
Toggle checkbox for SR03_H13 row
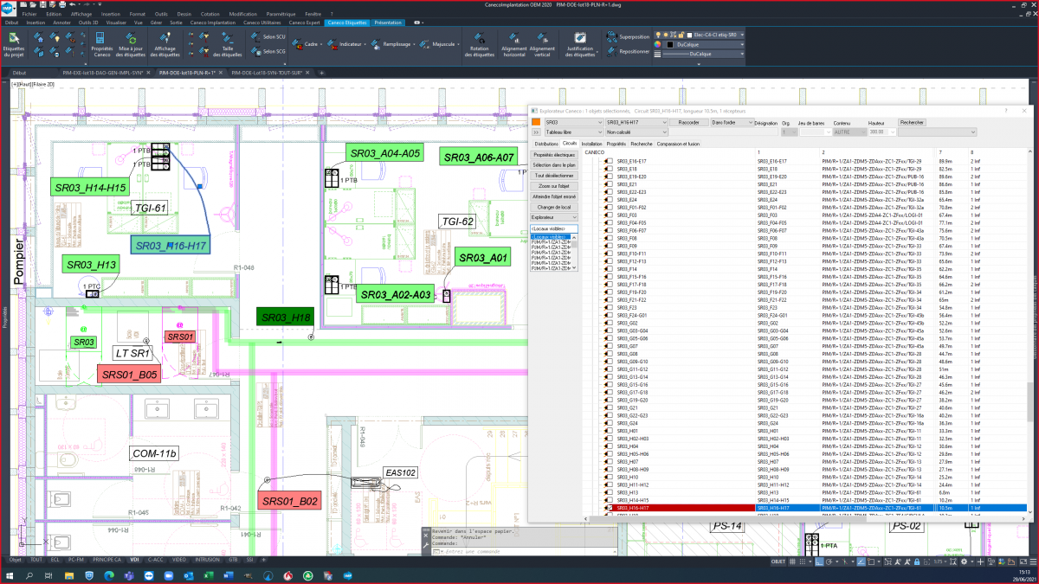point(609,492)
